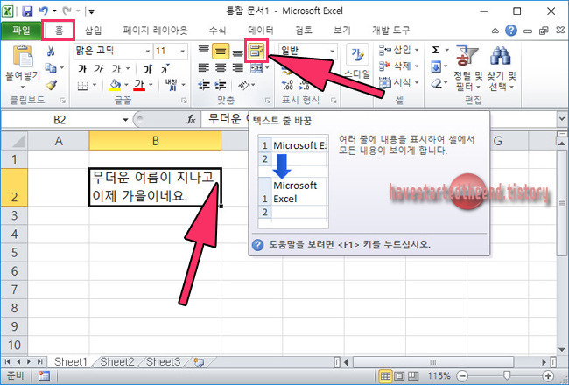
Task: Click the Clear eraser icon
Action: click(x=436, y=83)
